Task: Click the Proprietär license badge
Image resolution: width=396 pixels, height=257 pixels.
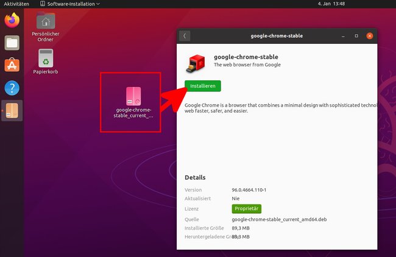Action: tap(247, 209)
